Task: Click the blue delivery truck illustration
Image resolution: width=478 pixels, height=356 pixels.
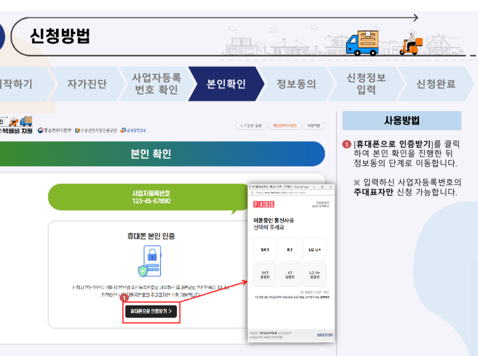Action: [x=362, y=43]
